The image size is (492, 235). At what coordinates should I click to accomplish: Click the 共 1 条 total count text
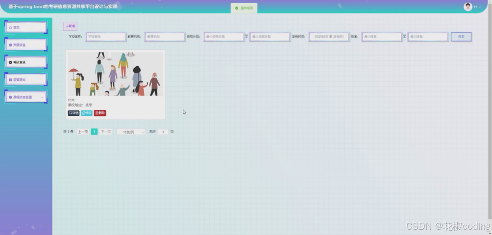pyautogui.click(x=68, y=132)
